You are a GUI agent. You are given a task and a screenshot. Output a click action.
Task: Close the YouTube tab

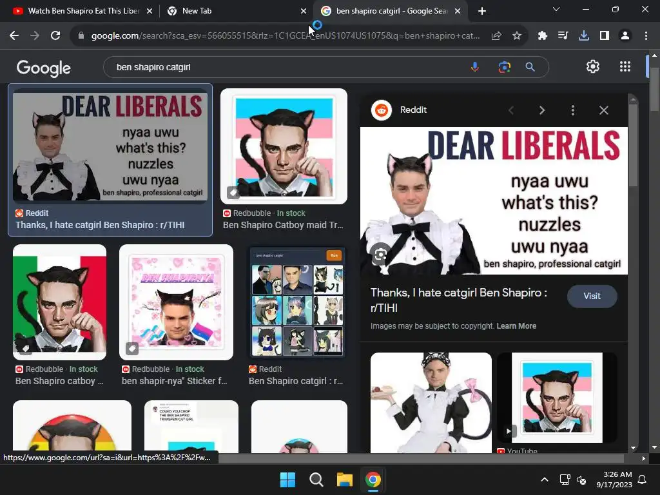(150, 12)
